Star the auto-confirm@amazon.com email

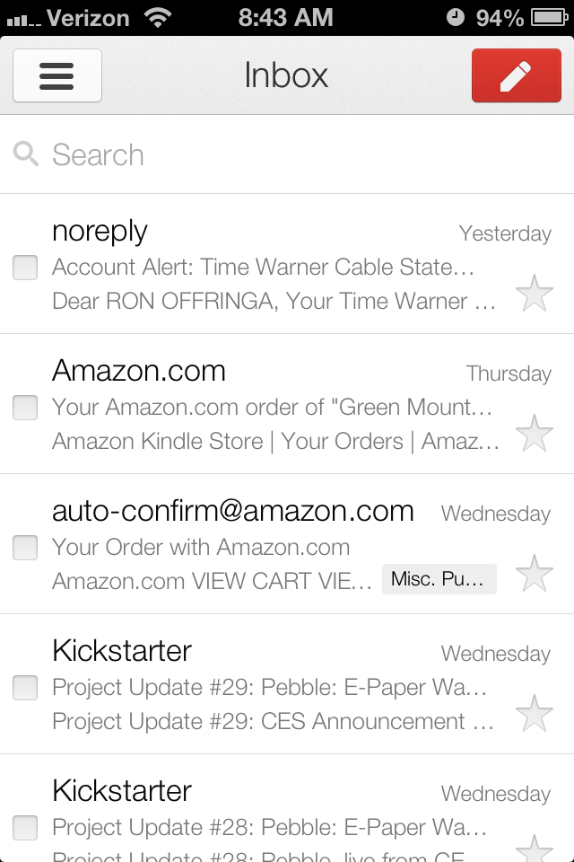click(535, 574)
